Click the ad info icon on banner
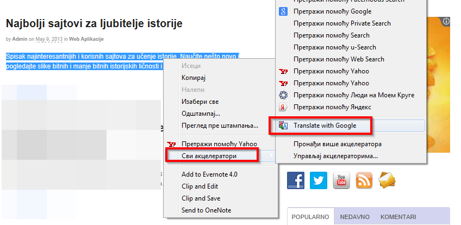This screenshot has height=225, width=461. [446, 21]
